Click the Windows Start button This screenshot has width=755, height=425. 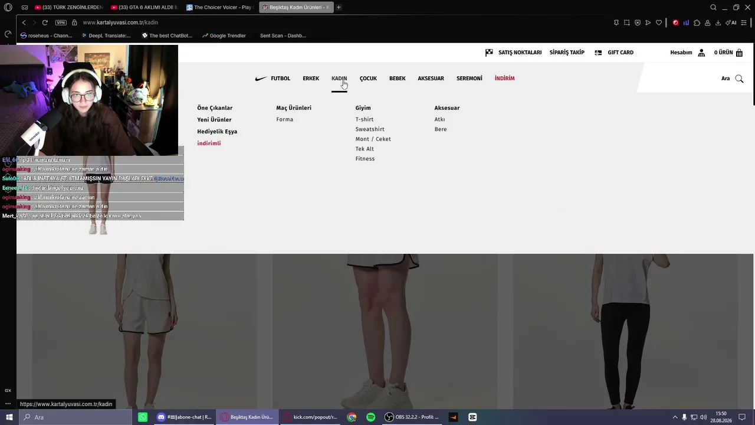coord(9,417)
